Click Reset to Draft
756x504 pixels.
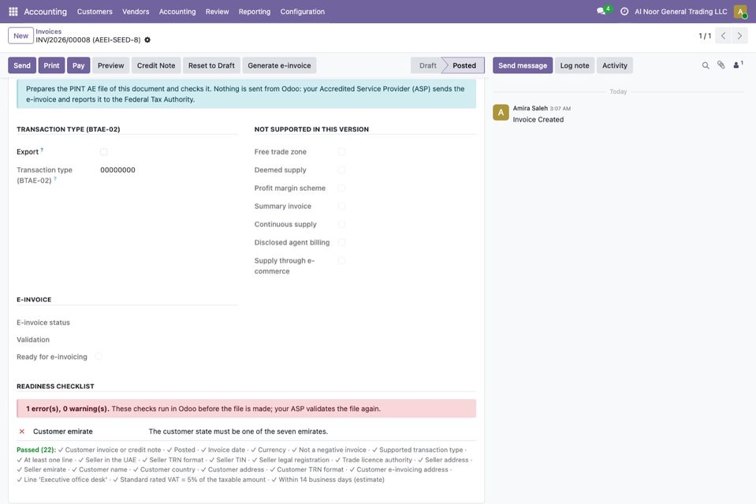coord(211,65)
